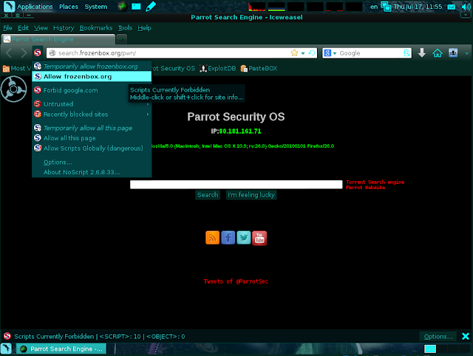Viewport: 473px width, 356px height.
Task: Open PasteBOX bookmark
Action: point(259,69)
